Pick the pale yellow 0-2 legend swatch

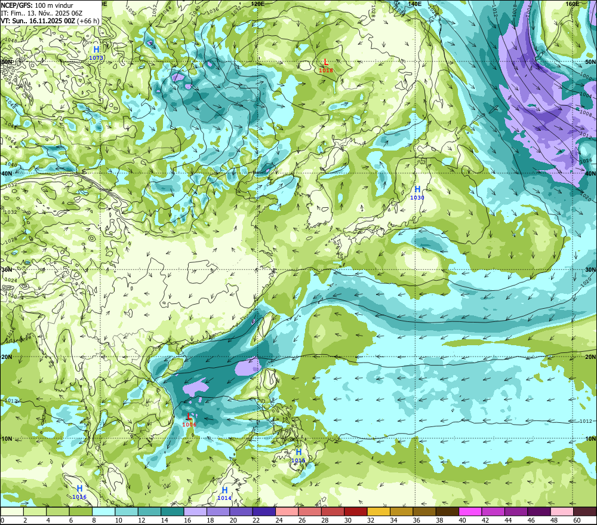point(12,512)
